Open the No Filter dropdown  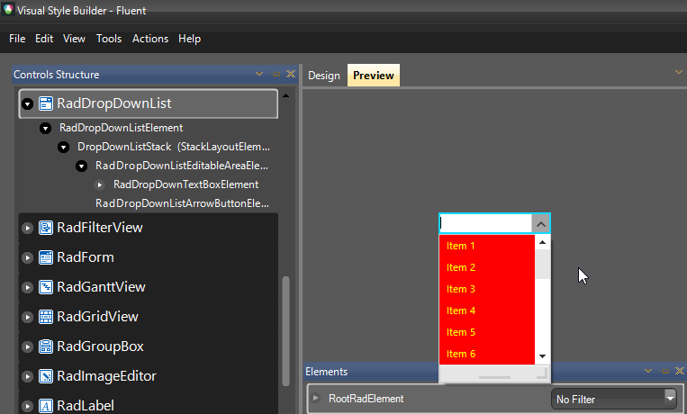click(669, 396)
